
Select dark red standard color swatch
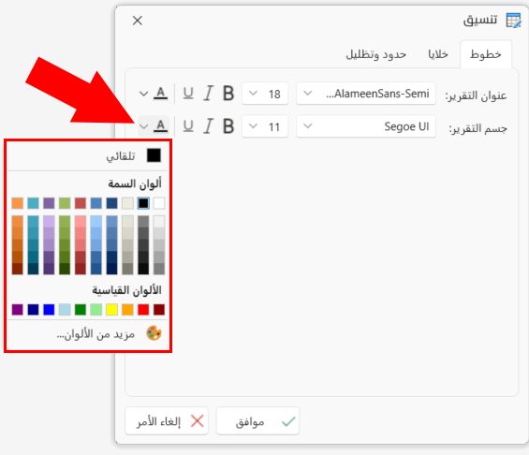(159, 310)
